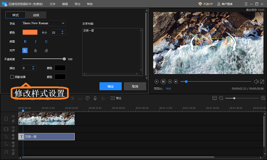This screenshot has height=160, width=267.
Task: Step back one frame in preview
Action: pos(157,82)
